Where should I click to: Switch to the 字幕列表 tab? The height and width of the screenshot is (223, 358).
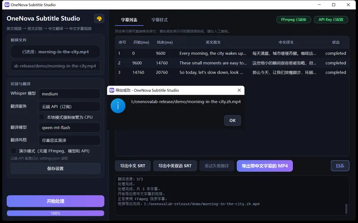(x=129, y=20)
